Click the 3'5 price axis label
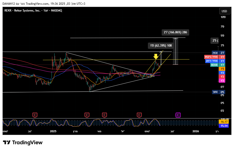 pyautogui.click(x=222, y=45)
